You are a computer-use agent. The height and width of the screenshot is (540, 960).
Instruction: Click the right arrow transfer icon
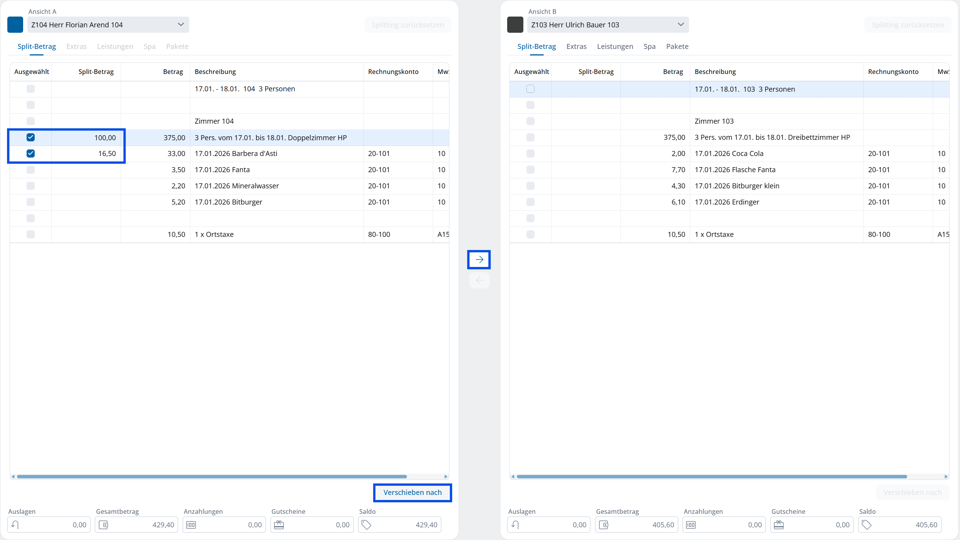[479, 260]
